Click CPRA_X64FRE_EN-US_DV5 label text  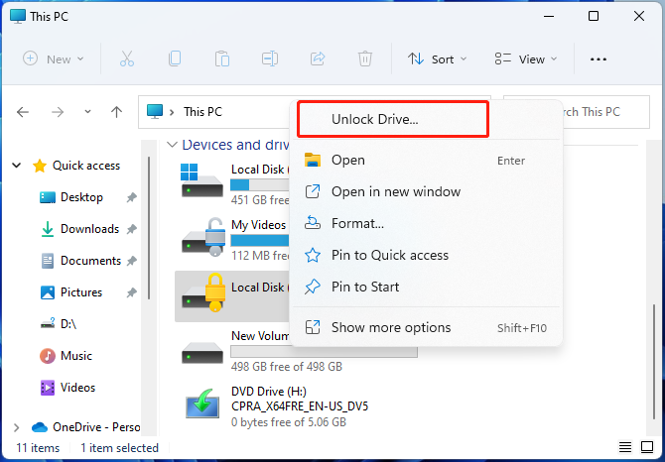(x=300, y=406)
